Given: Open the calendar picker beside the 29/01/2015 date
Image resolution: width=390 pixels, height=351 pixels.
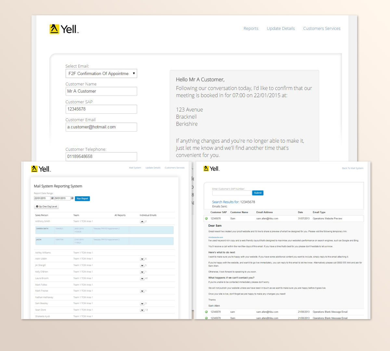Looking at the screenshot, I should tap(72, 198).
